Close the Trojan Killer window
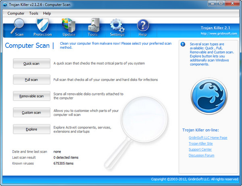The image size is (242, 186). click(x=232, y=3)
